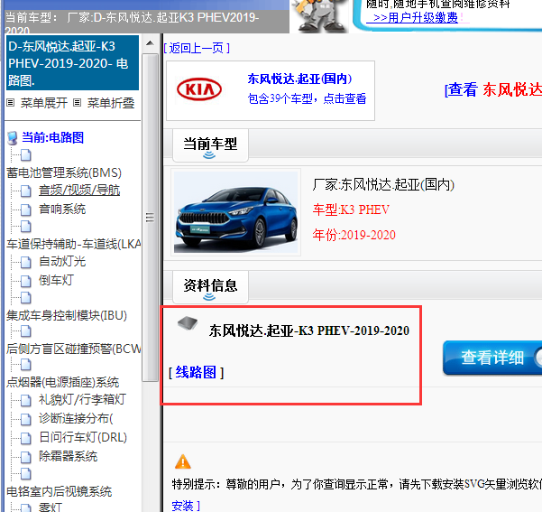Open 礼貌灯/行李箱灯 tree item
The width and height of the screenshot is (542, 512).
(x=82, y=399)
